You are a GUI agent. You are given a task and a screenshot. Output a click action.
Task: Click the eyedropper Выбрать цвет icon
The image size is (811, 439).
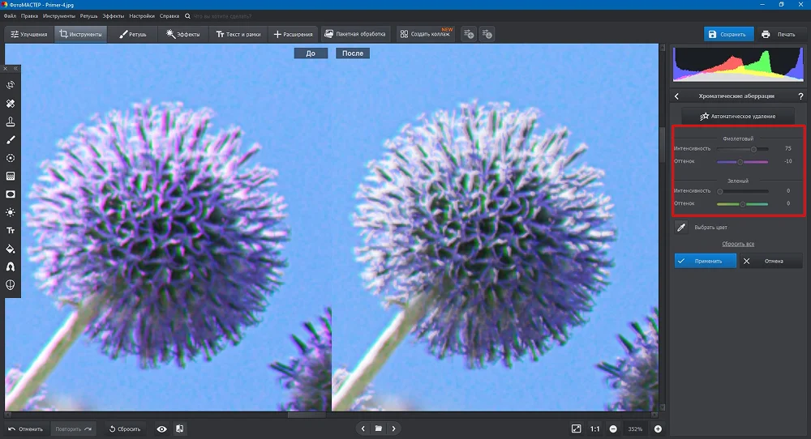[681, 228]
